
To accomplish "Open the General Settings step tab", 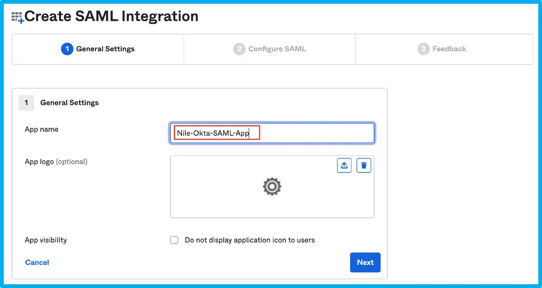I will click(x=98, y=49).
